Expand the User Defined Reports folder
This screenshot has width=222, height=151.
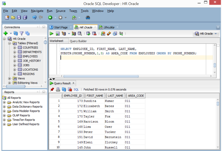pyautogui.click(x=4, y=124)
